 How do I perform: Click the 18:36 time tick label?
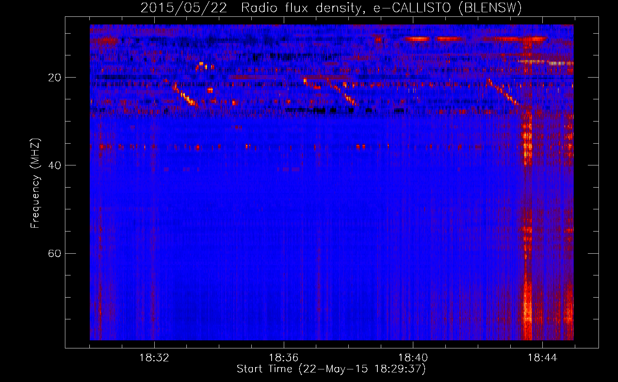click(283, 358)
